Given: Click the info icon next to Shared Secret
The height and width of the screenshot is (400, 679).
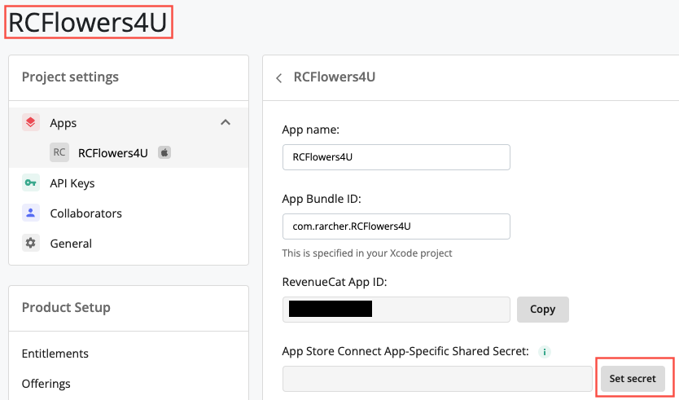Looking at the screenshot, I should (x=545, y=351).
